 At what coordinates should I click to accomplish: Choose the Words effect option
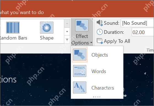97,71
